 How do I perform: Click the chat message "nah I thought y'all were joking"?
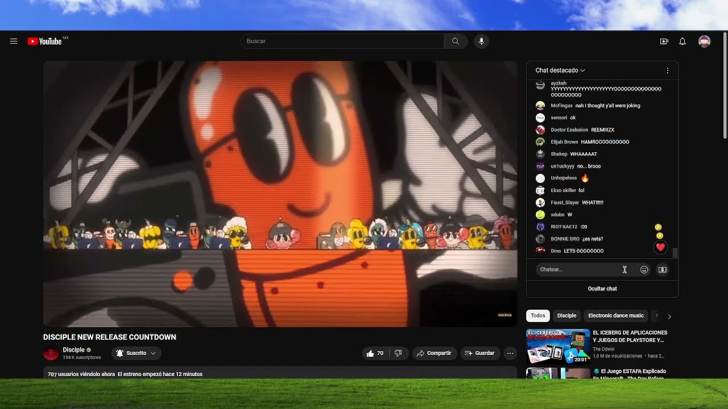[x=607, y=106]
